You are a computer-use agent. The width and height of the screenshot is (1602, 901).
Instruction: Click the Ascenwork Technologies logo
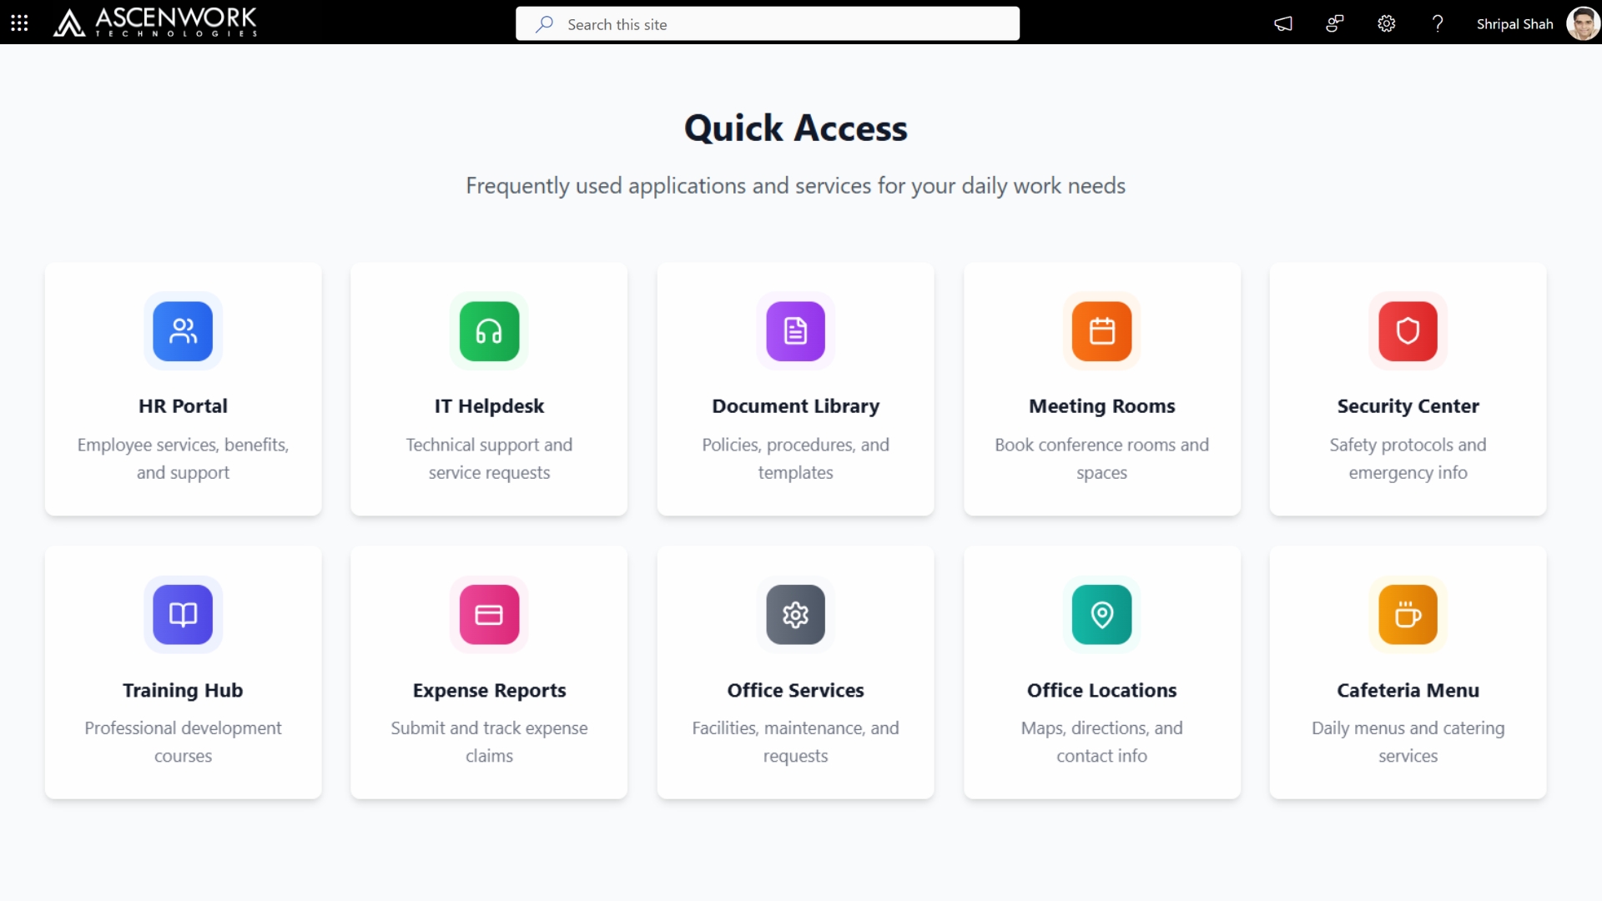(x=155, y=23)
